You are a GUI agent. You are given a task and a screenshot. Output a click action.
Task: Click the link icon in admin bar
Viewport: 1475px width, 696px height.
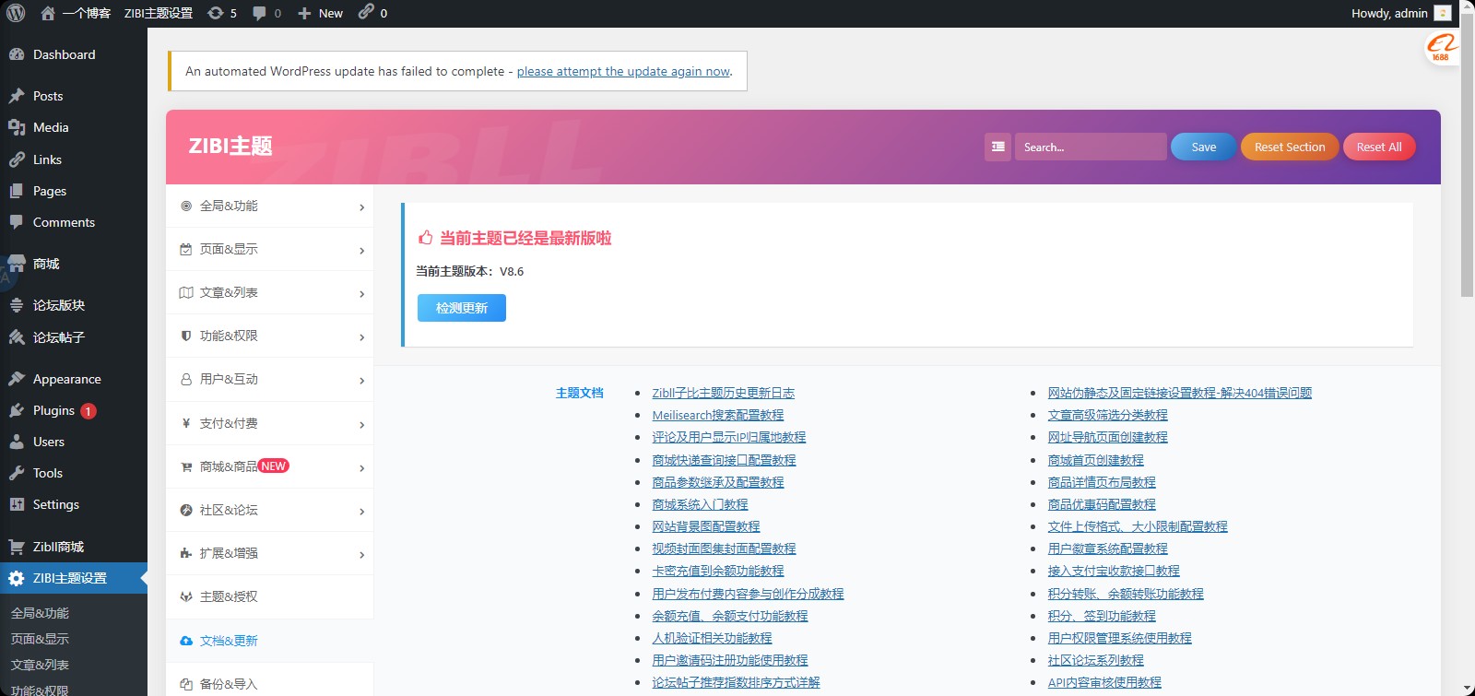[x=366, y=12]
